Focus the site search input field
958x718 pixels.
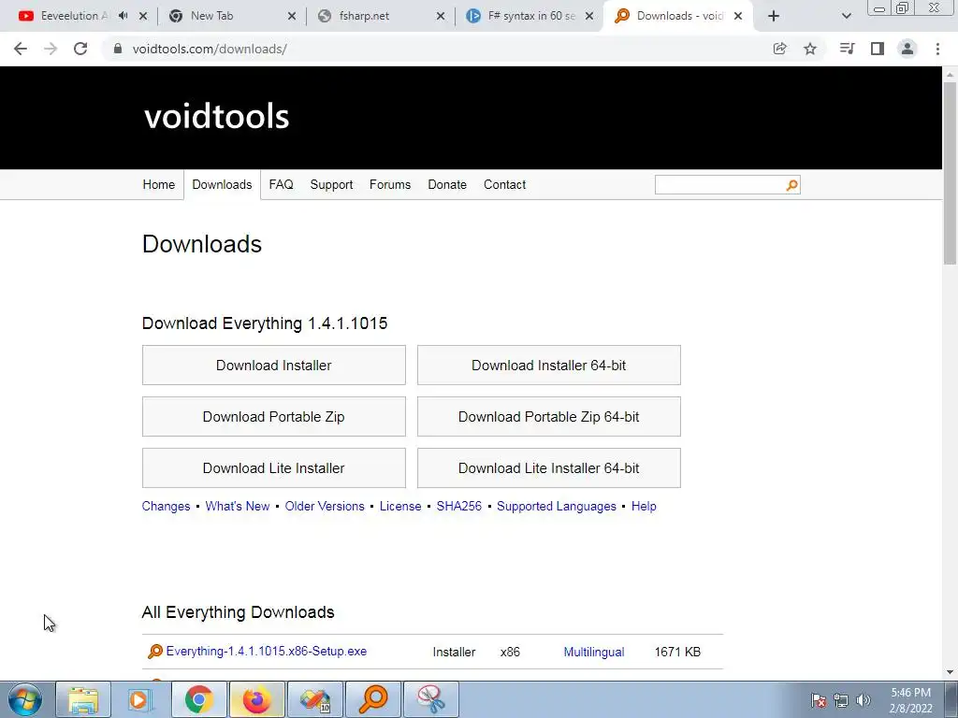[x=719, y=185]
